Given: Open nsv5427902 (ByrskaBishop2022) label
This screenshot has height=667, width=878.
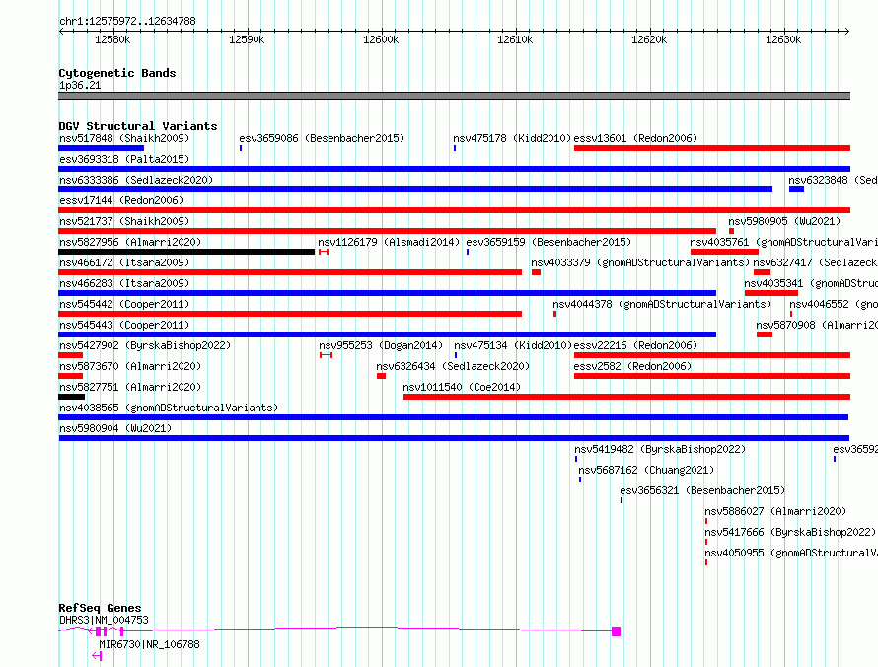Looking at the screenshot, I should (x=145, y=345).
